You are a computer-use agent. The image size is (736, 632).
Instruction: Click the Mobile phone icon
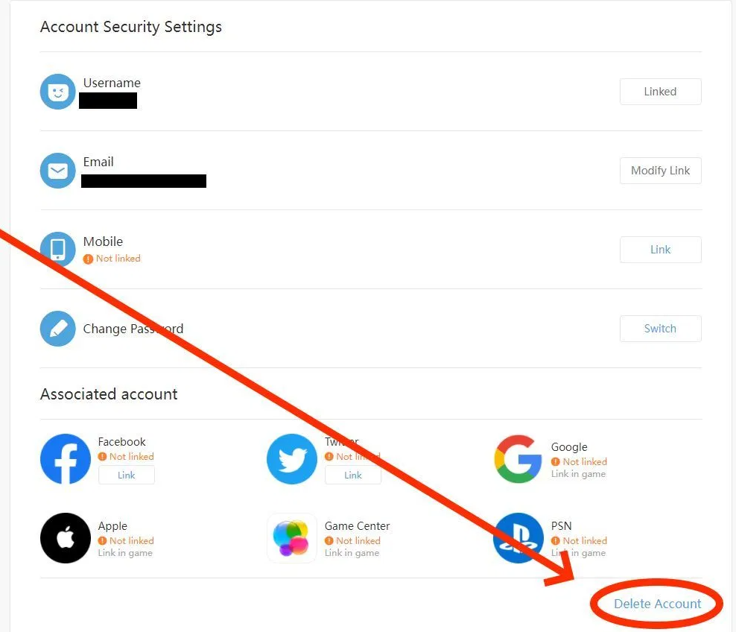tap(58, 250)
